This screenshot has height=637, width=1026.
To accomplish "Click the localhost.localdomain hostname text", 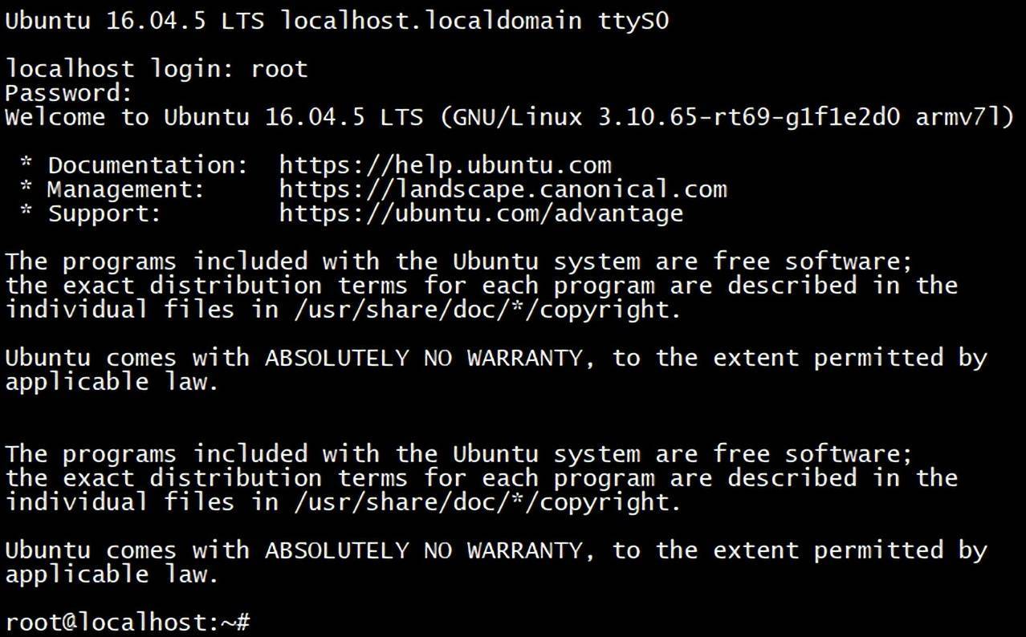I will (430, 21).
